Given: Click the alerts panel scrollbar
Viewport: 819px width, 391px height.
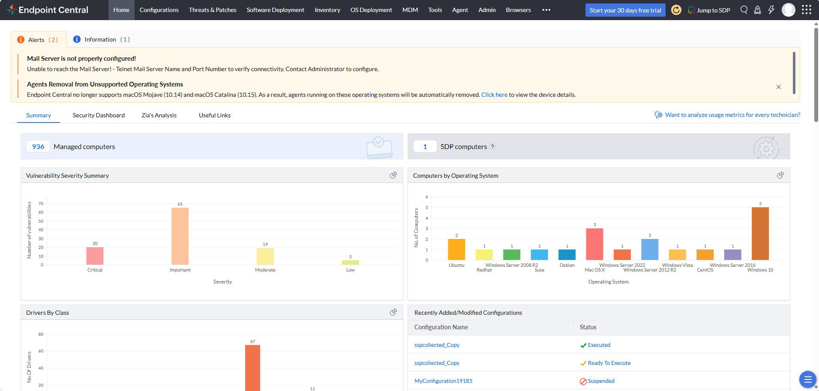Looking at the screenshot, I should tap(794, 73).
